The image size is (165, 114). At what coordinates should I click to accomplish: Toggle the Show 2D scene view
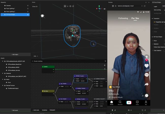(x=35, y=7)
